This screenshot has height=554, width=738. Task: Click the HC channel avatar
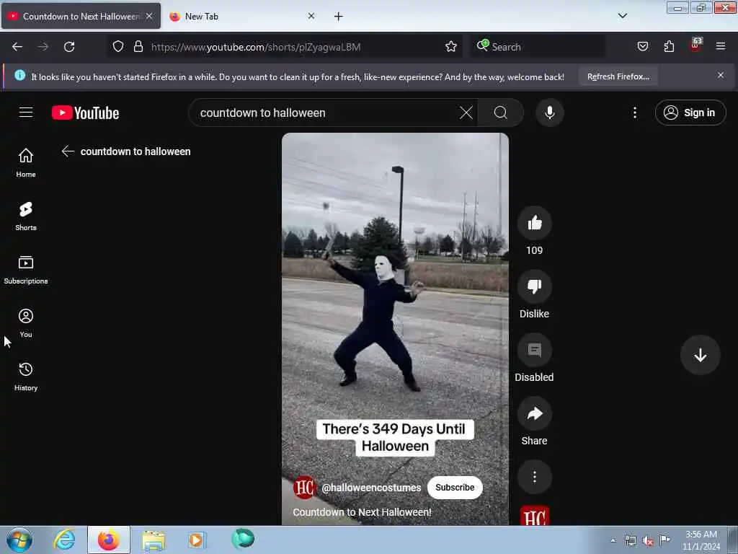[x=304, y=488]
